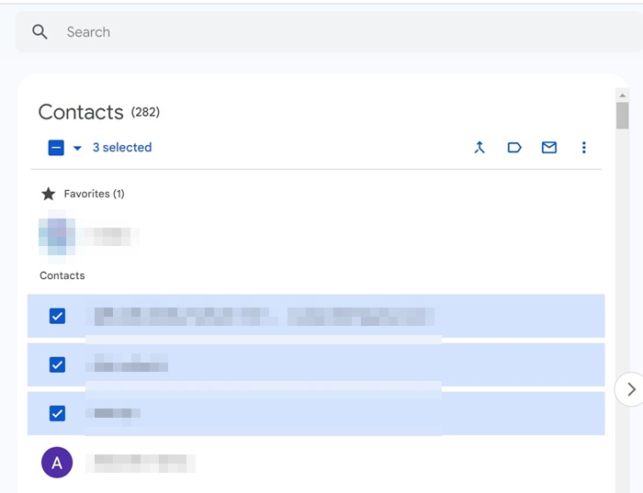
Task: Open the selection options dropdown arrow
Action: tap(77, 148)
